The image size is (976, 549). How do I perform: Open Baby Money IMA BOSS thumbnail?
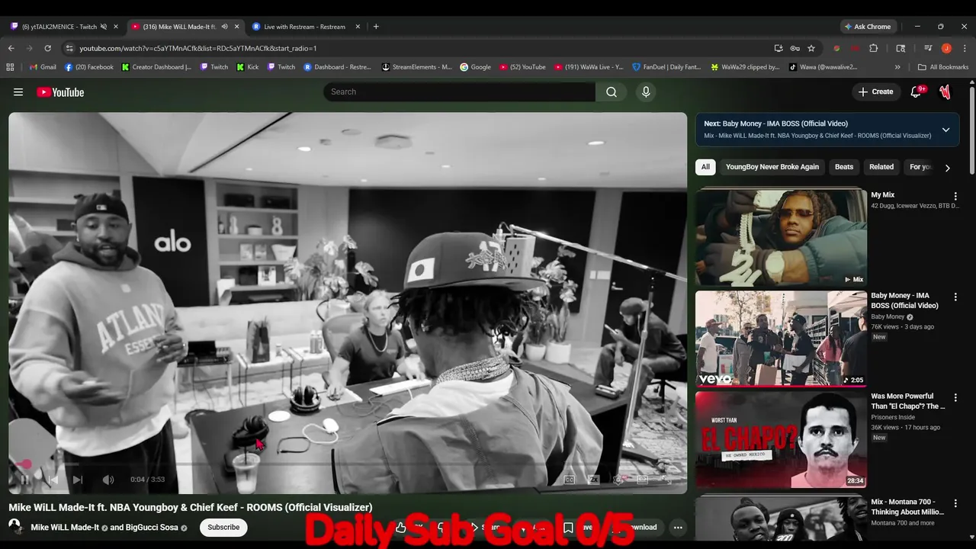pyautogui.click(x=781, y=339)
